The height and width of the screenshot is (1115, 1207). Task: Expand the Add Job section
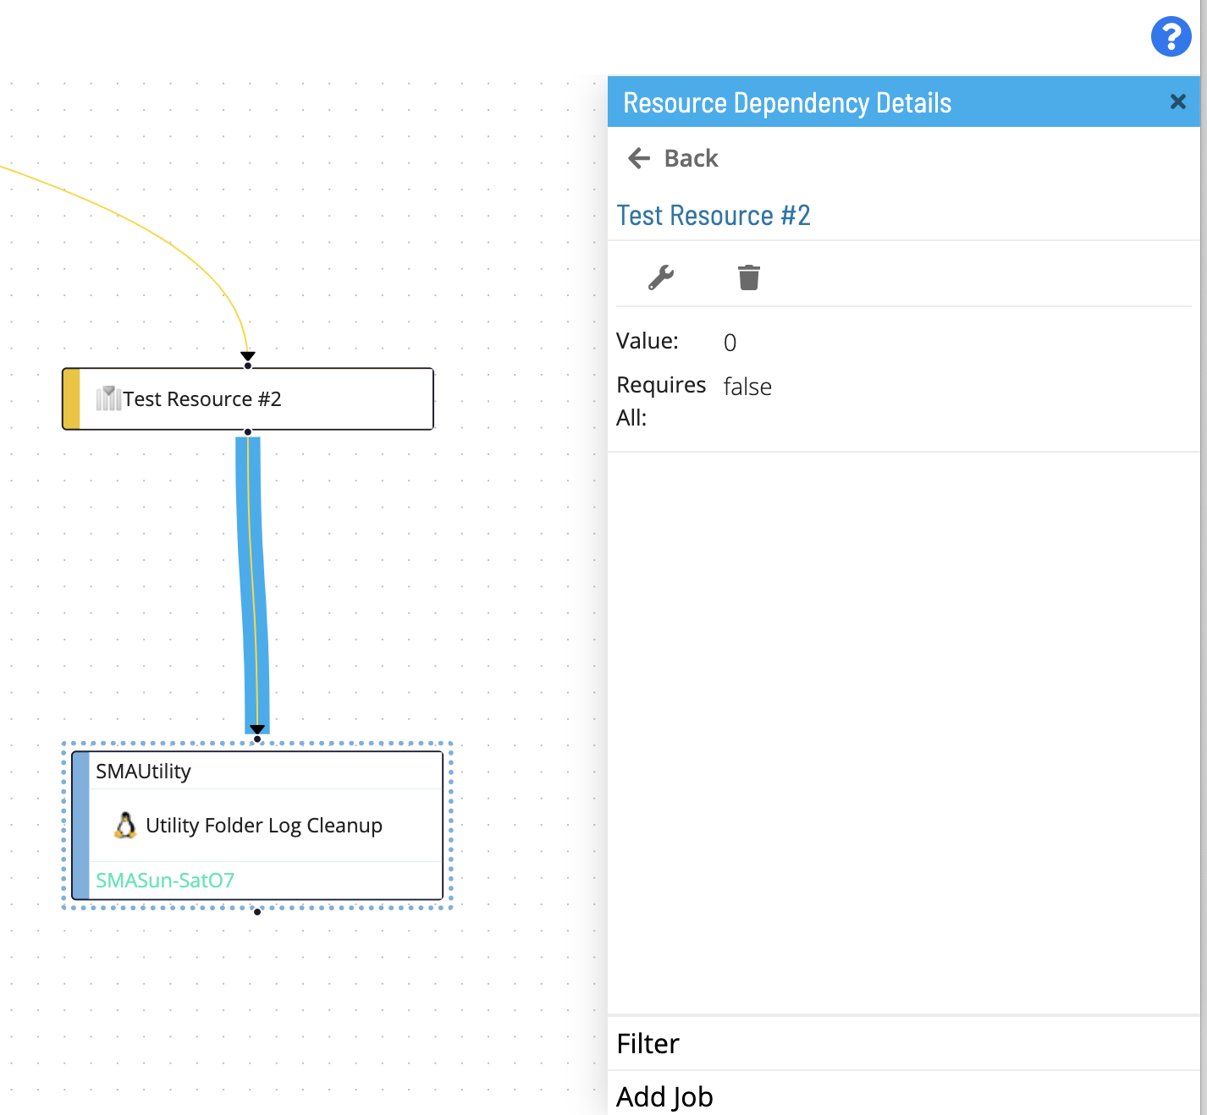(x=904, y=1096)
